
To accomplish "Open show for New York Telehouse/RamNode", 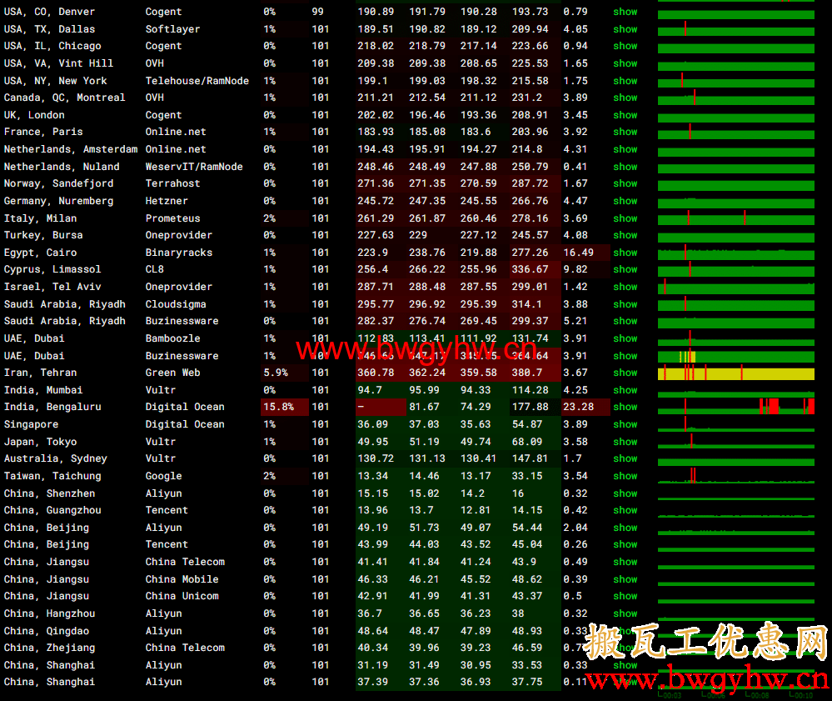I will click(625, 81).
